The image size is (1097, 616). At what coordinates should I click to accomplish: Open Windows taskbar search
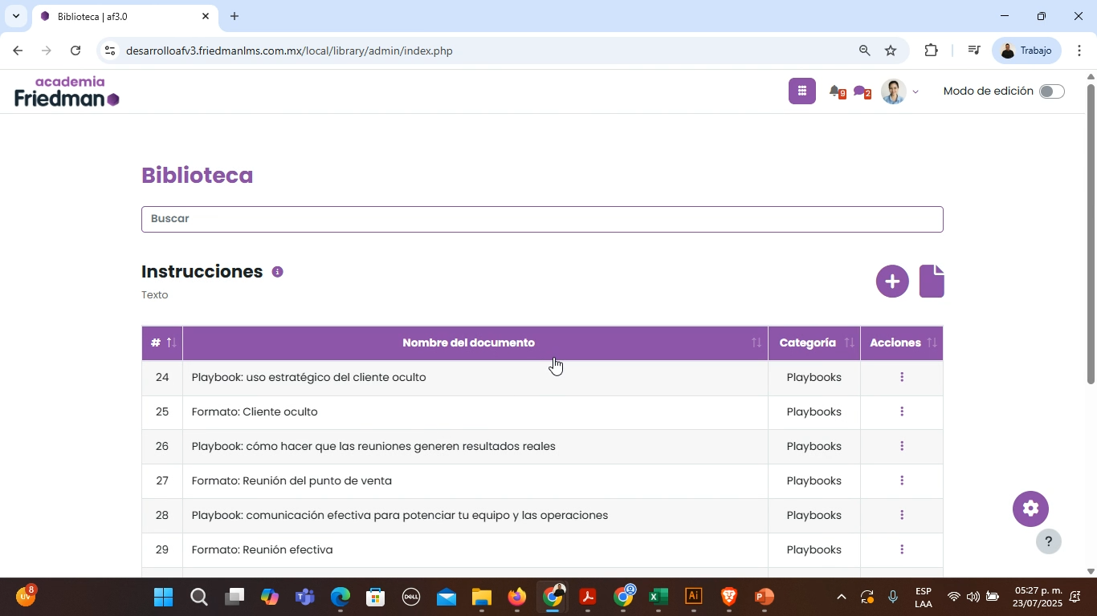point(199,597)
